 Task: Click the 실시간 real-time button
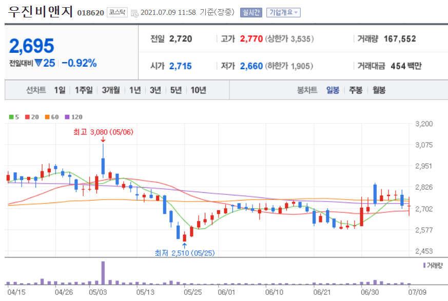click(251, 13)
